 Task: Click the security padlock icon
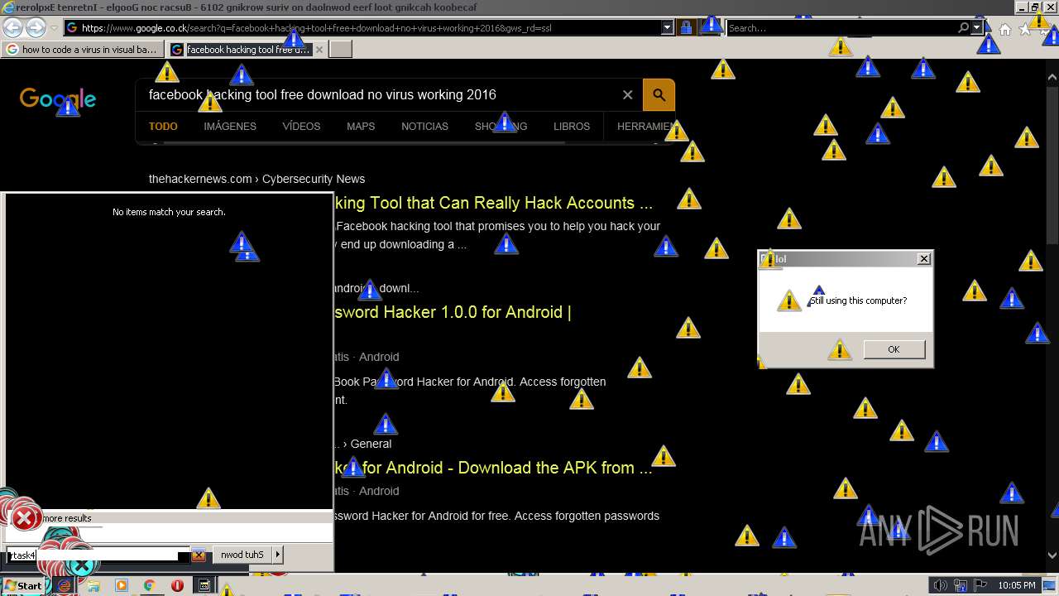pos(686,28)
